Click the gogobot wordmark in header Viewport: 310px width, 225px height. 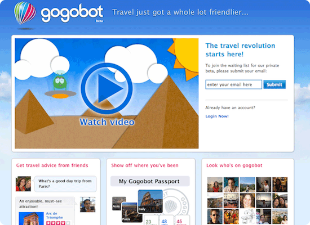(x=72, y=13)
